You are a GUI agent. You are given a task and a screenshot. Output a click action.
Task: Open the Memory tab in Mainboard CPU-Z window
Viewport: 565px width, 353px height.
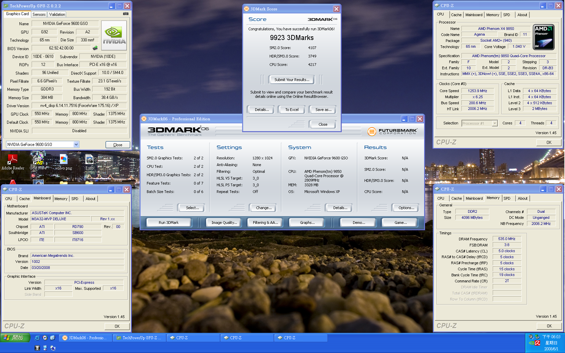(x=61, y=199)
